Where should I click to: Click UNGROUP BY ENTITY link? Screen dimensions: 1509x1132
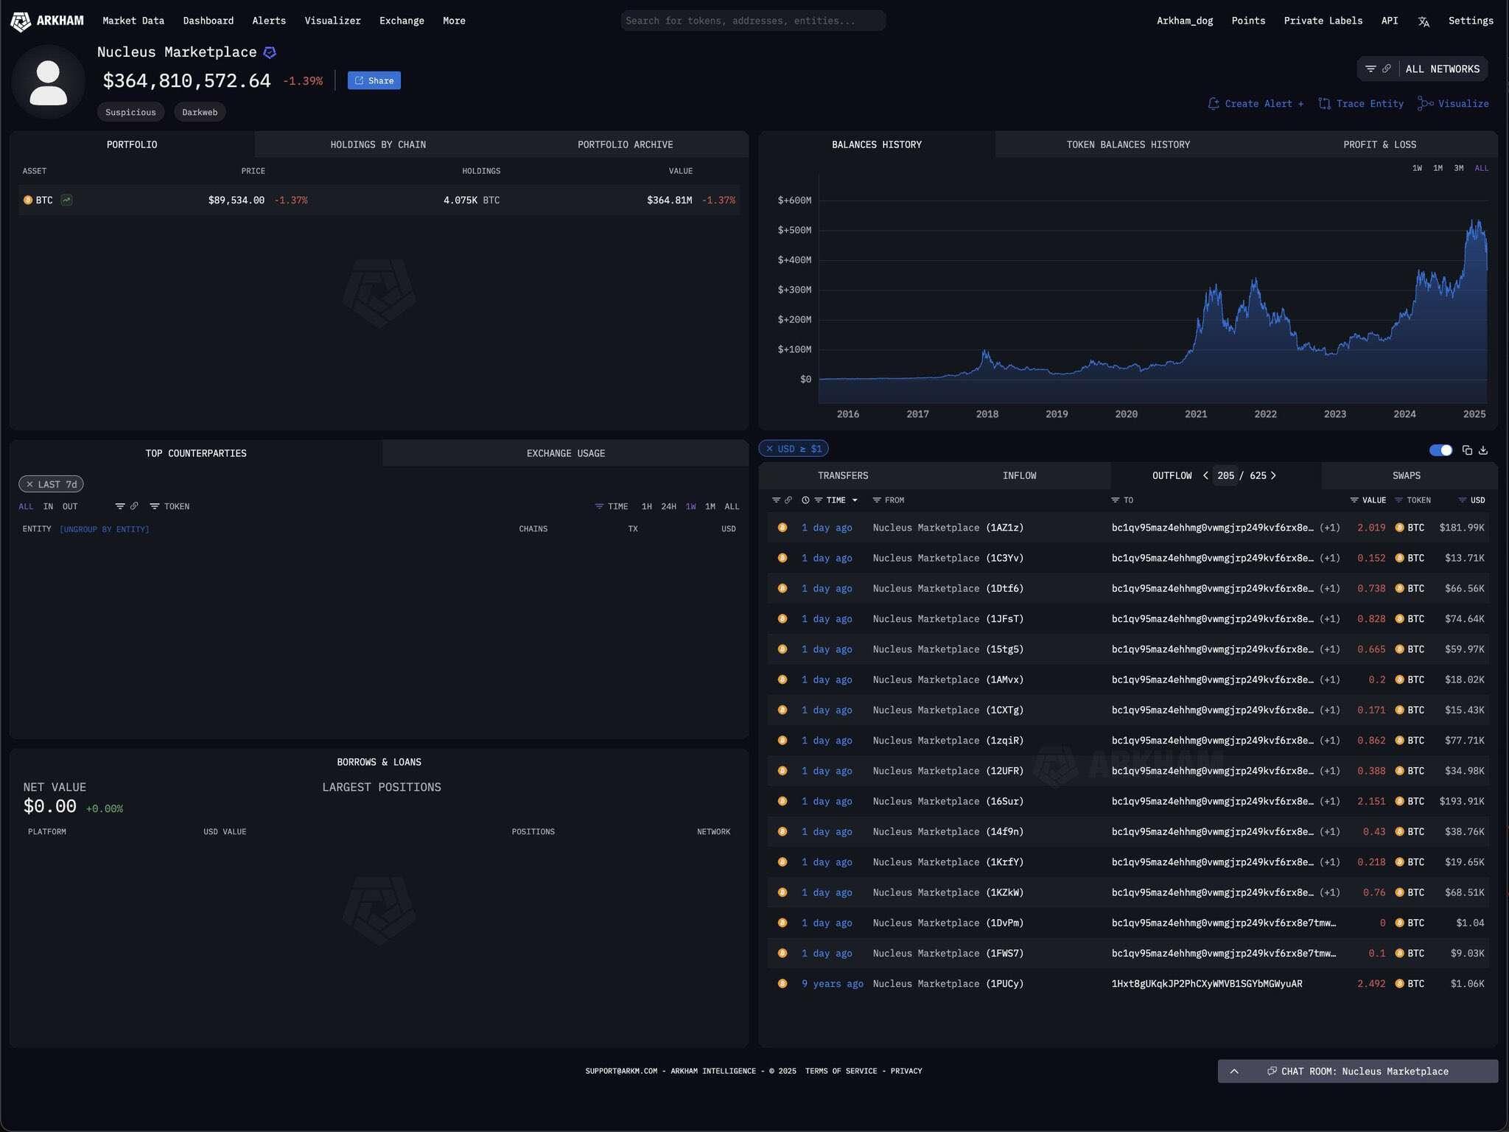pyautogui.click(x=104, y=529)
